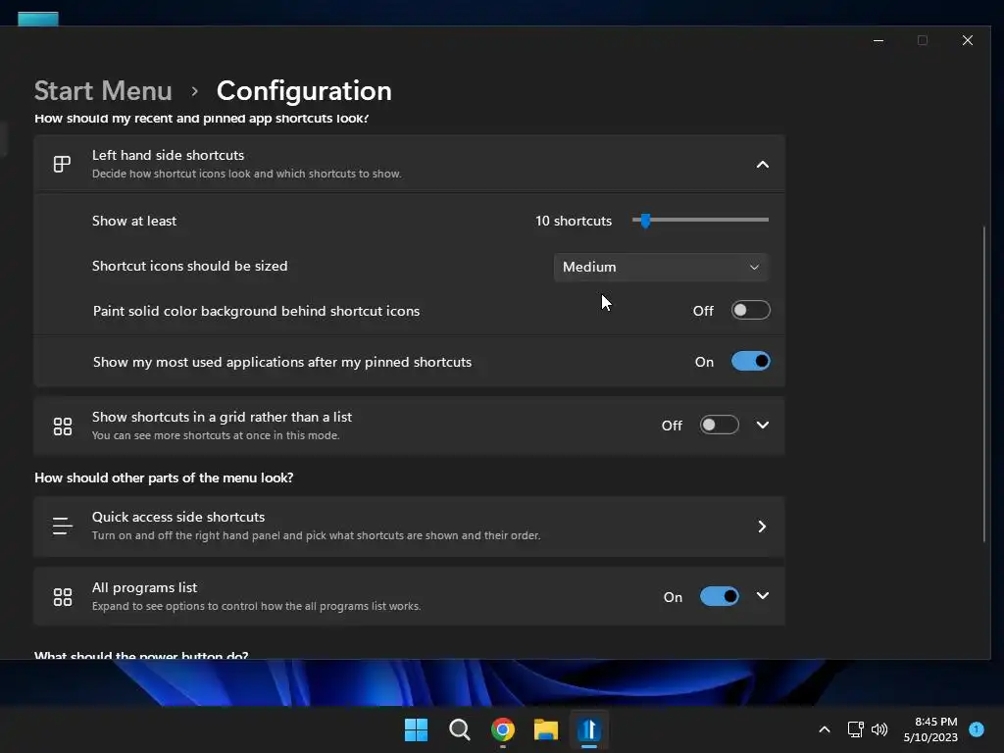Show hidden system tray icons
Viewport: 1004px width, 753px height.
(825, 729)
